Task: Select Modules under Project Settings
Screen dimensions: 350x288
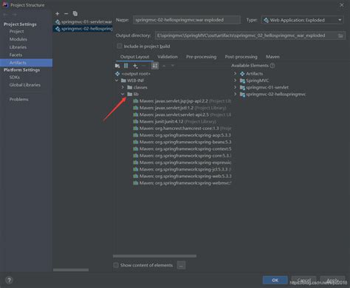Action: [18, 39]
